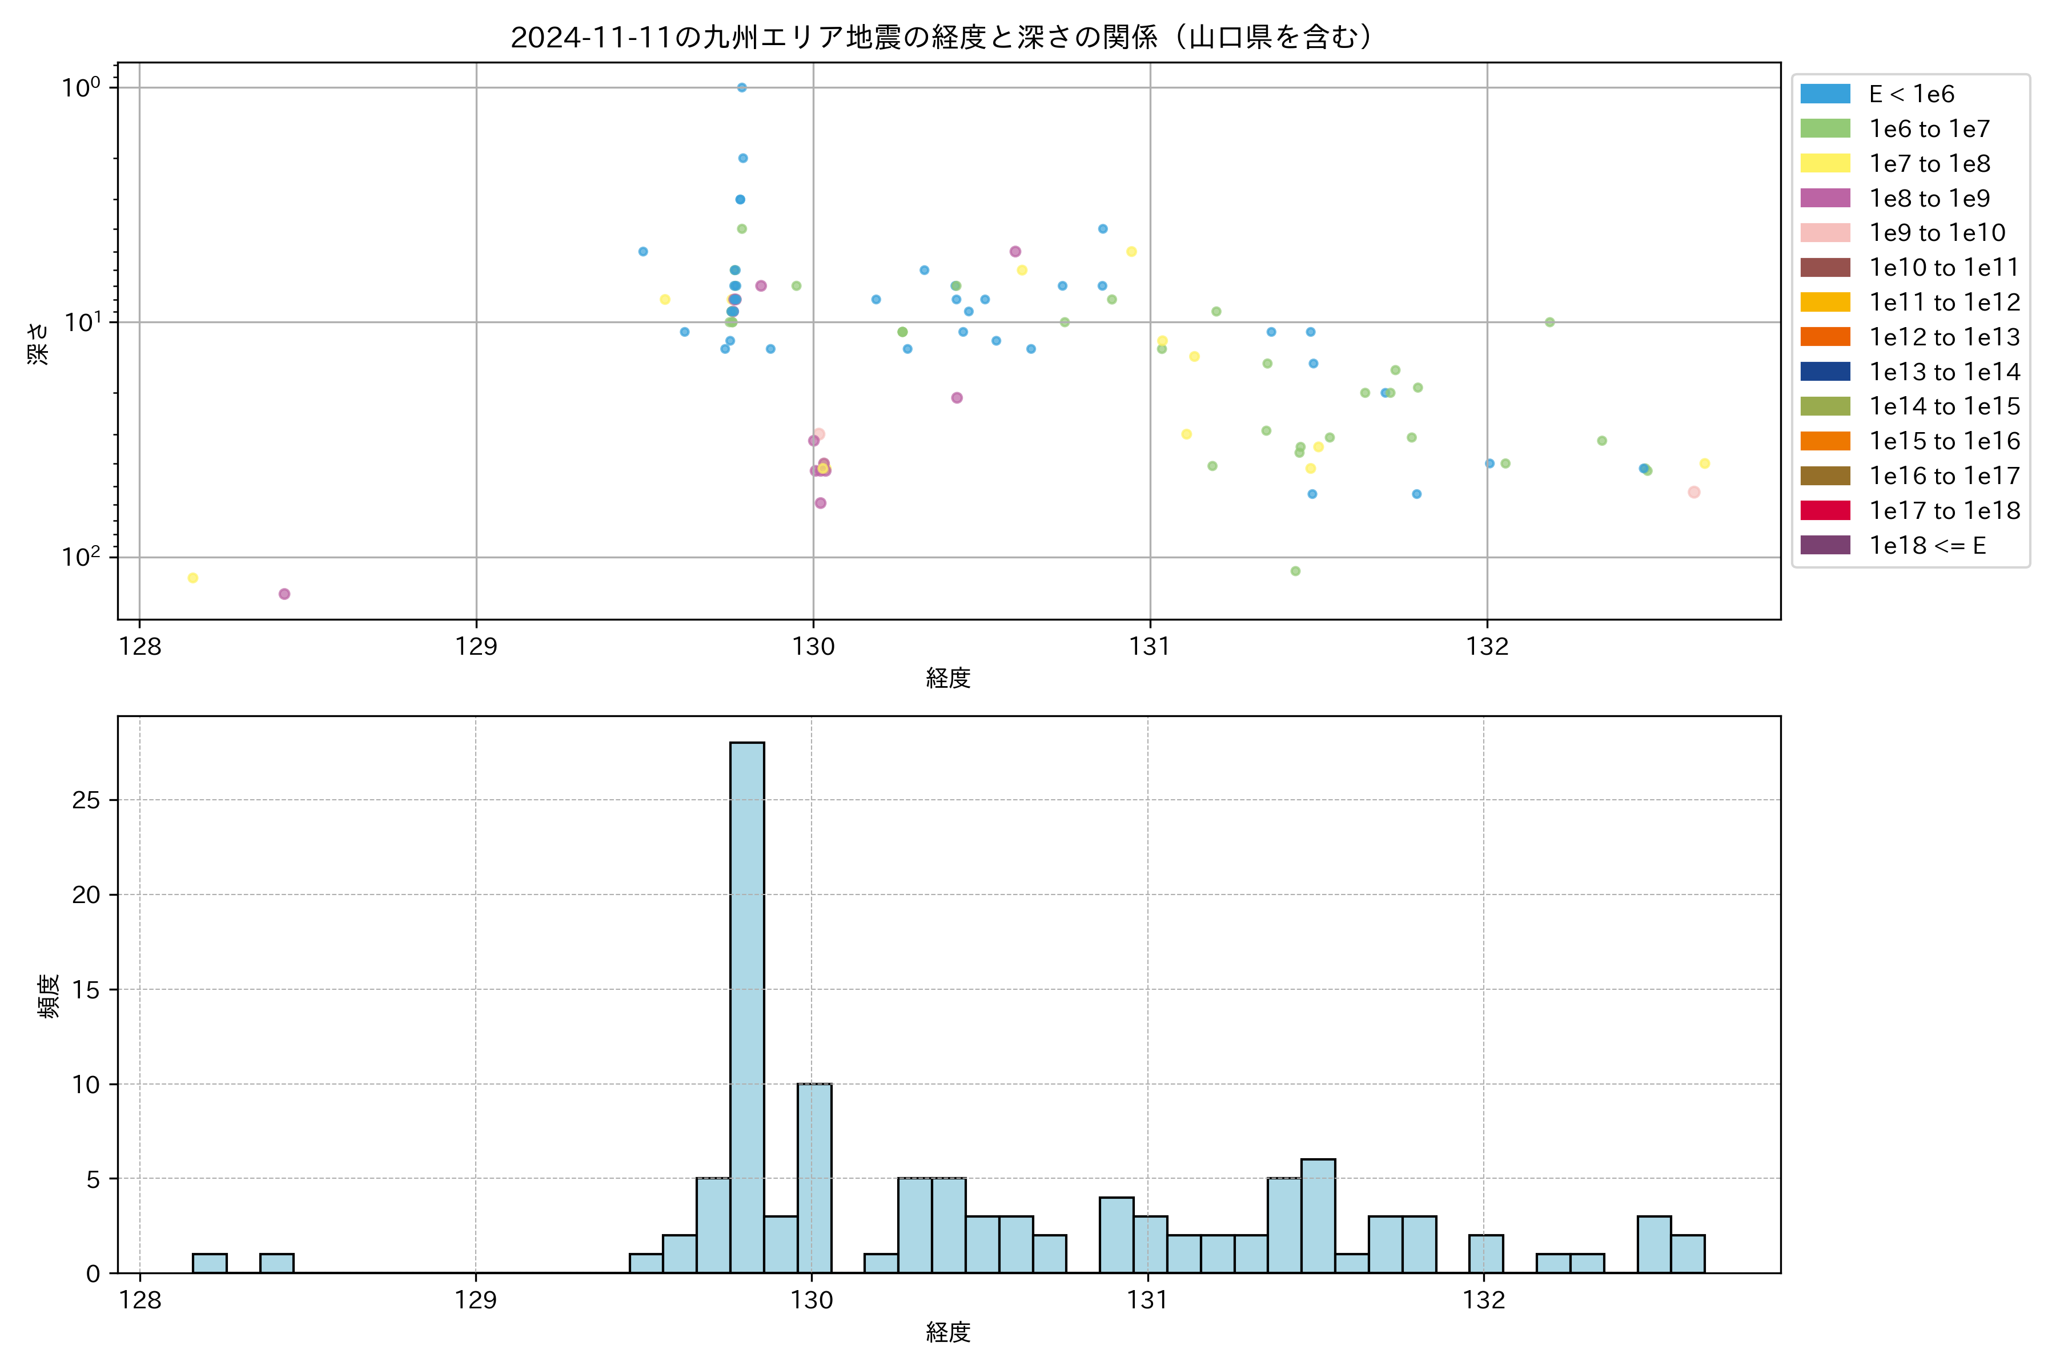
Task: Click the blue E < 1e6 legend swatch
Action: [1824, 94]
